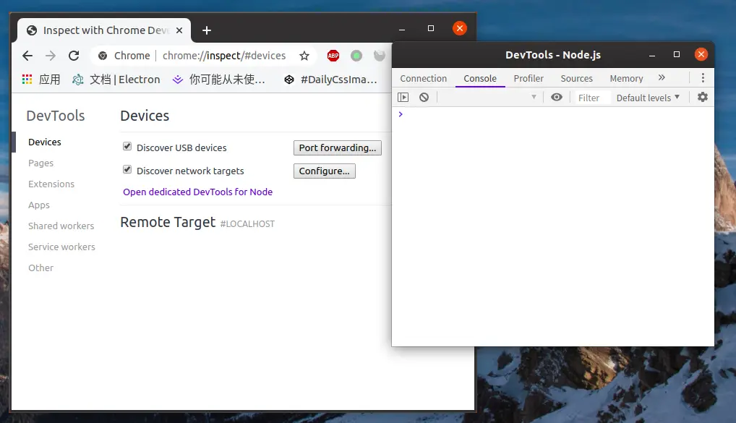Image resolution: width=736 pixels, height=423 pixels.
Task: Open the Default levels dropdown
Action: [x=648, y=98]
